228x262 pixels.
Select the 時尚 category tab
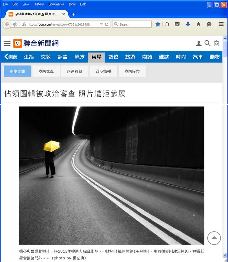coord(181,57)
